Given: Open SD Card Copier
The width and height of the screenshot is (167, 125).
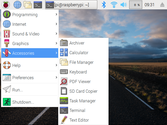Looking at the screenshot, I should (x=83, y=91).
